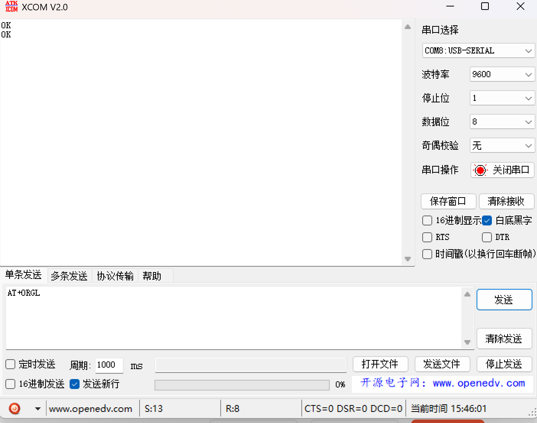Click the send text box containing AT+ORGL
Screen dimensions: 537x423
coord(234,318)
